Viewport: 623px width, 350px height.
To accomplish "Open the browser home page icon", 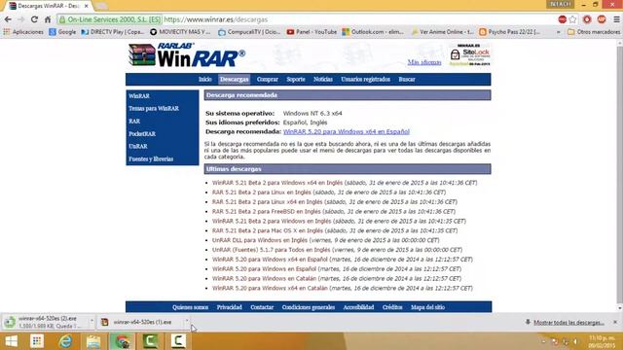I will pos(48,19).
